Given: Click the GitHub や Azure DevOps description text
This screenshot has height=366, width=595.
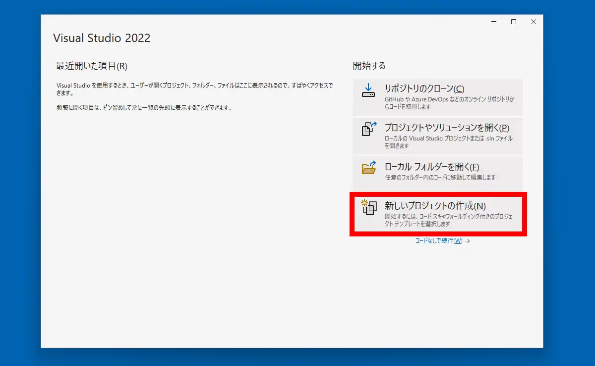Looking at the screenshot, I should point(449,103).
